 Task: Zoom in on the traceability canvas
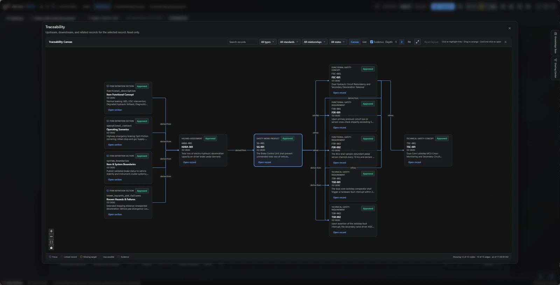tap(51, 231)
